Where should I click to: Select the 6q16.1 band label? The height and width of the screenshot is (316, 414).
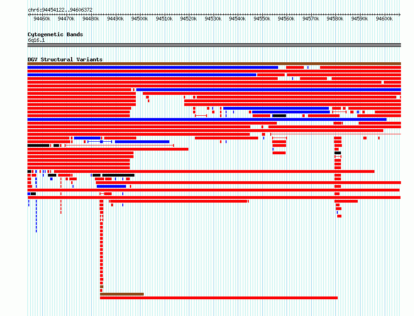[x=36, y=40]
